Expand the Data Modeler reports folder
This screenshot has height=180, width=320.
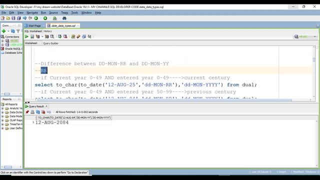point(2,116)
